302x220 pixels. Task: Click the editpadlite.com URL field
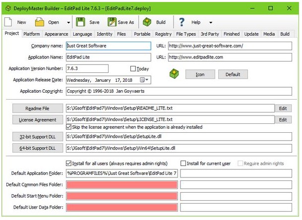(x=230, y=57)
